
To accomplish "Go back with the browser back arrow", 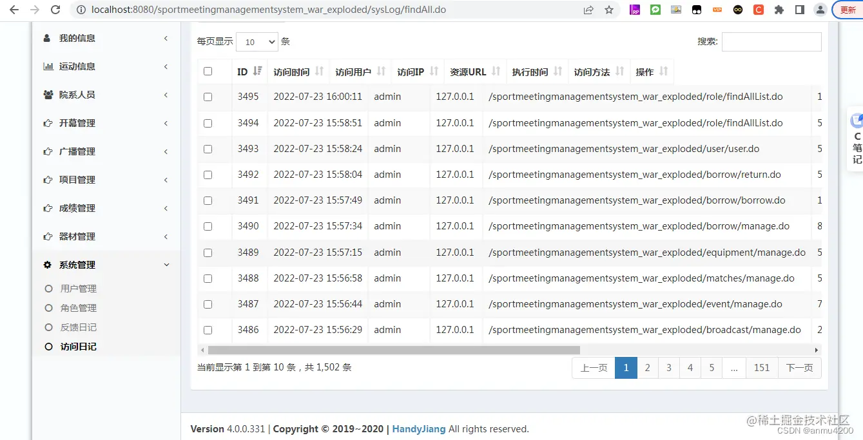I will [x=14, y=10].
